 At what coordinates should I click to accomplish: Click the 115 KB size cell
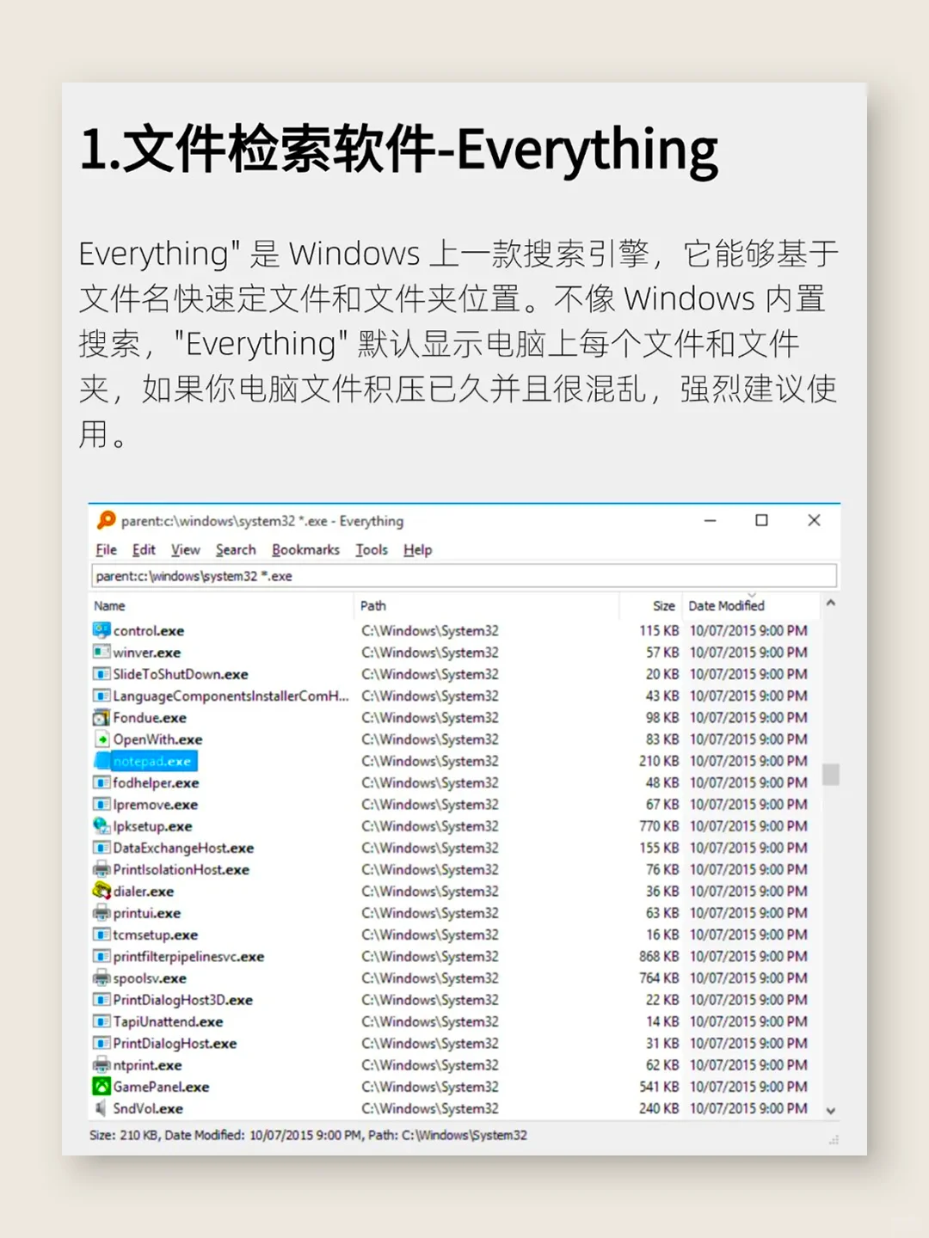[x=659, y=630]
